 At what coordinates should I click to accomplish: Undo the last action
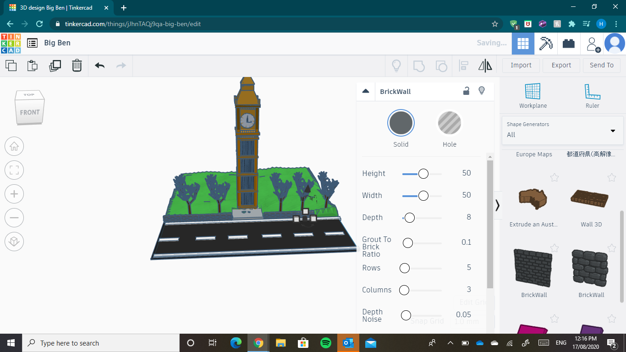[100, 66]
